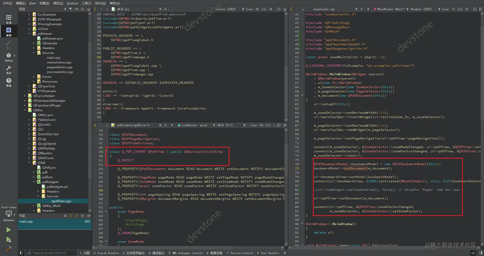The image size is (484, 256).
Task: Open the 构建(B) menu
Action: click(x=44, y=3)
